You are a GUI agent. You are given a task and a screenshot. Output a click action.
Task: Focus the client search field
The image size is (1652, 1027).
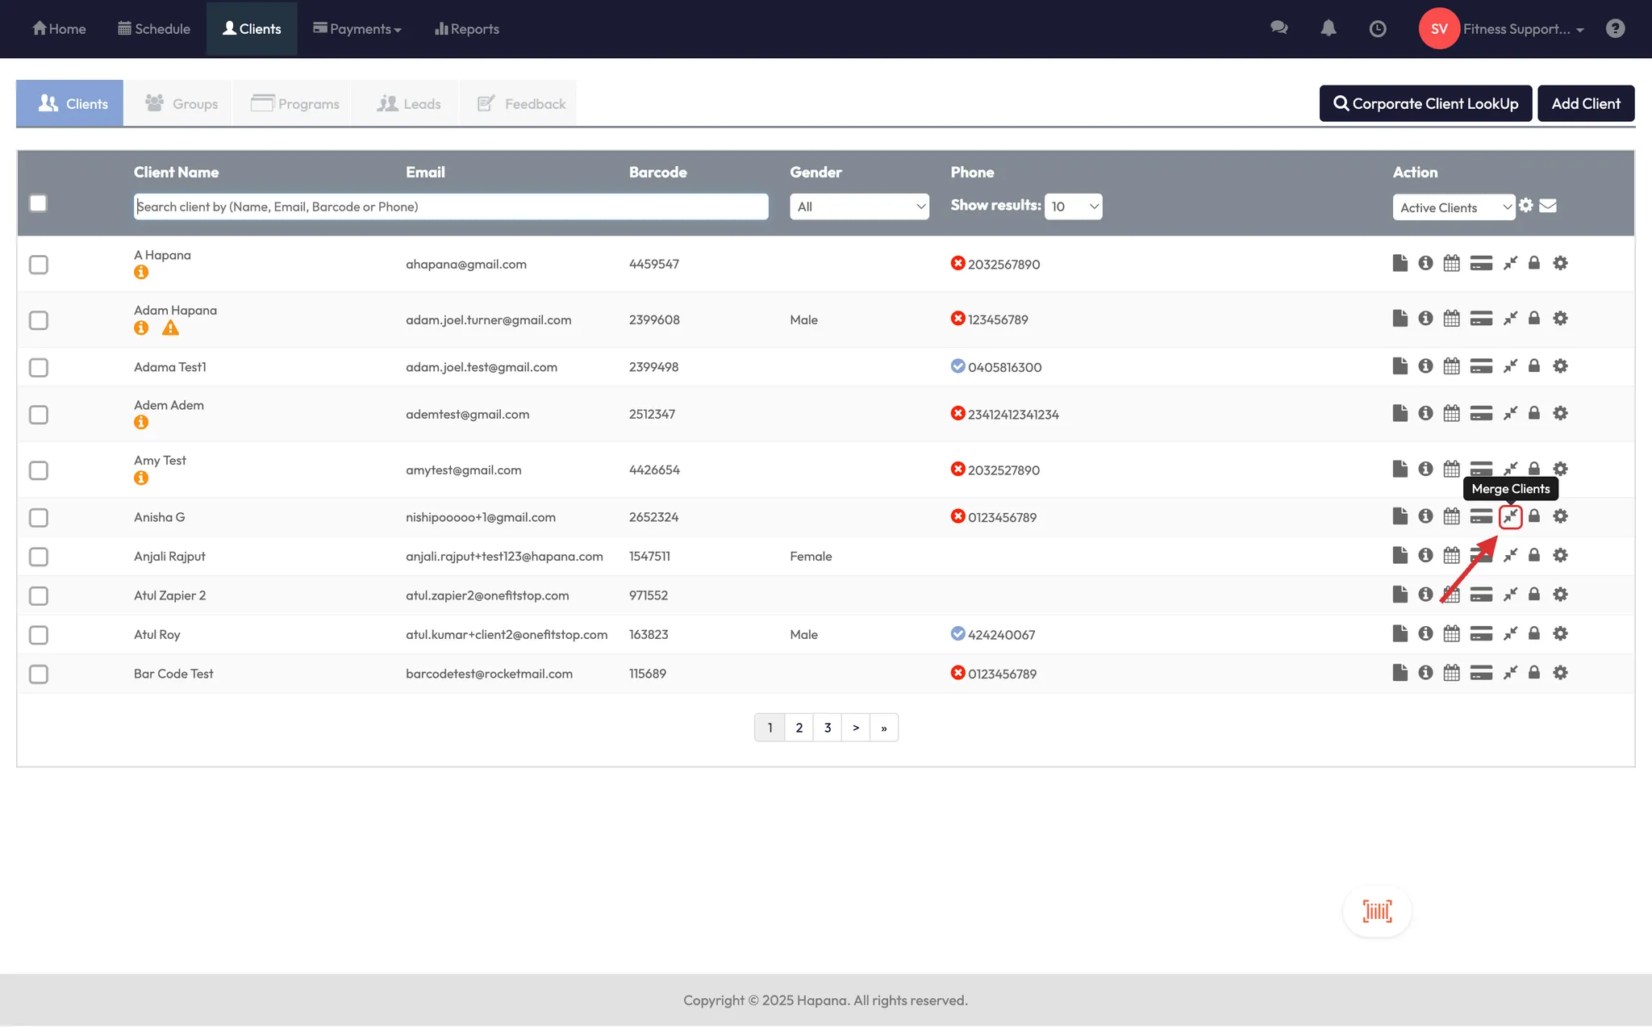(x=450, y=207)
